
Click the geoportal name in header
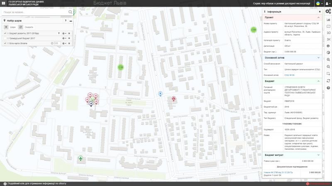(x=26, y=3)
